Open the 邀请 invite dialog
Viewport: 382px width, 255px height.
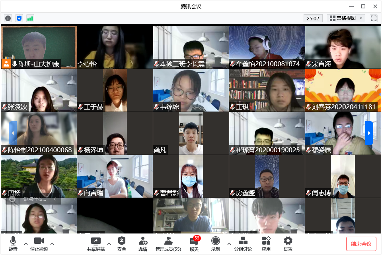(x=143, y=243)
